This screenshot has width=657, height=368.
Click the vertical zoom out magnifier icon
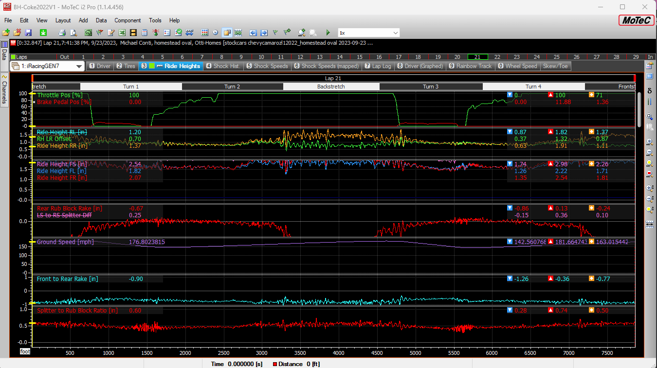click(x=649, y=199)
